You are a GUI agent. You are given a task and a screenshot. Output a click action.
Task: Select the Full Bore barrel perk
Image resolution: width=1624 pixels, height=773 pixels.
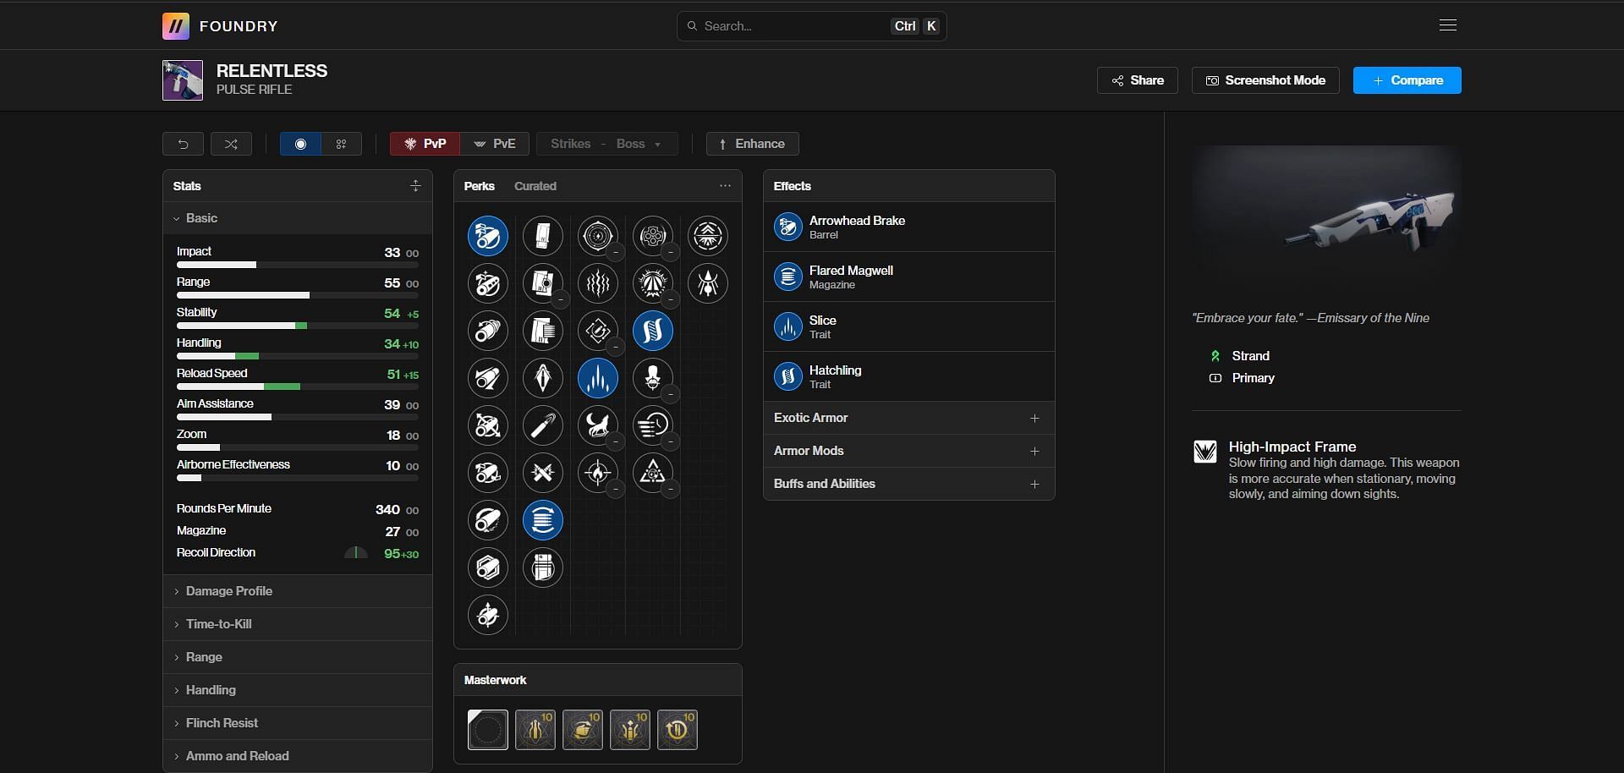point(488,473)
